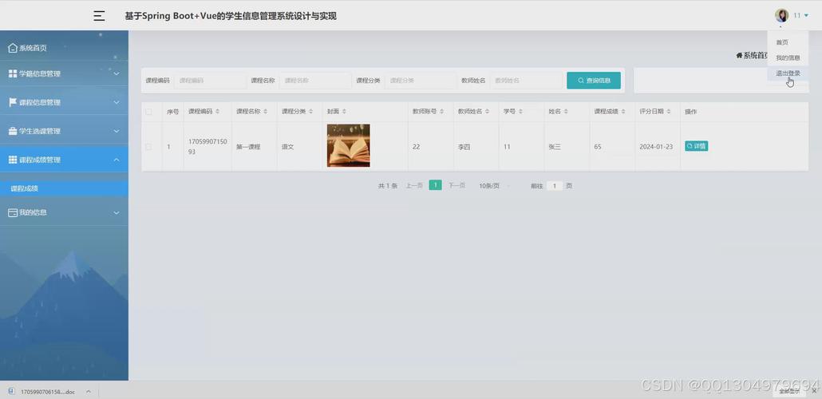Select 退出登录 from user menu
This screenshot has width=822, height=399.
pyautogui.click(x=788, y=73)
